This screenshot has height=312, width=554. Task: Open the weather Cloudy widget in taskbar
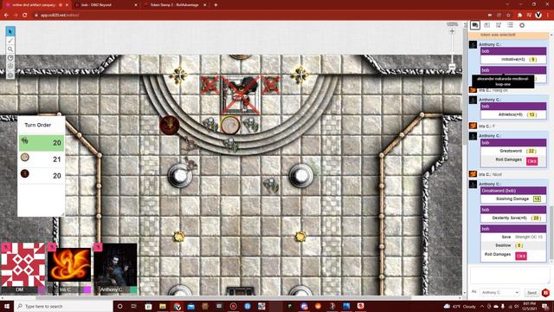coord(461,306)
